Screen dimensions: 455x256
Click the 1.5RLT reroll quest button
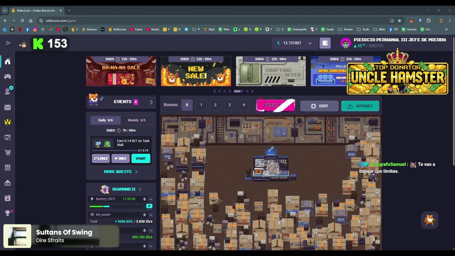[101, 159]
